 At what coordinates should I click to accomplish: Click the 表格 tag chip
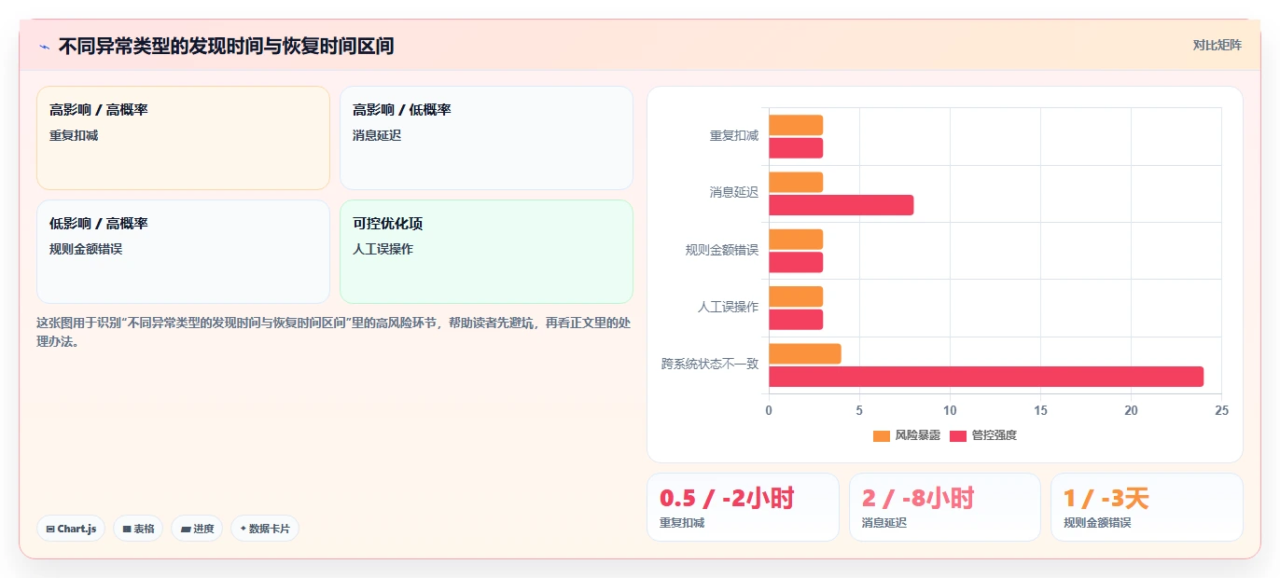pyautogui.click(x=138, y=529)
